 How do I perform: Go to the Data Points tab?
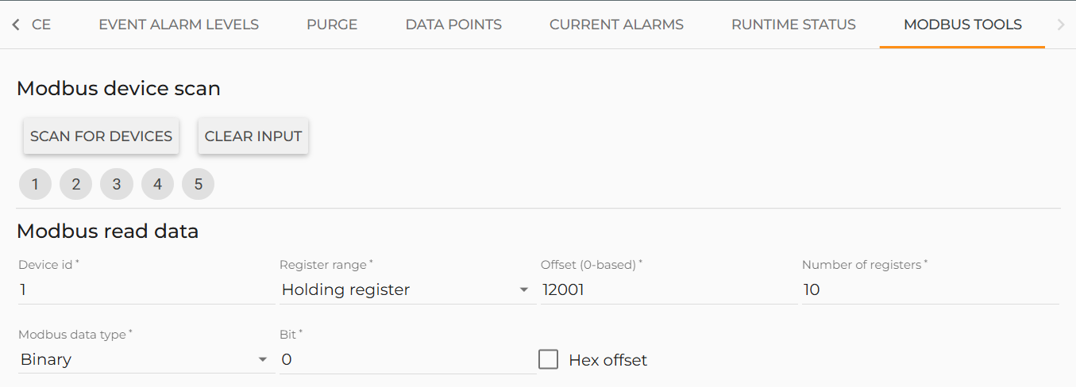point(453,25)
